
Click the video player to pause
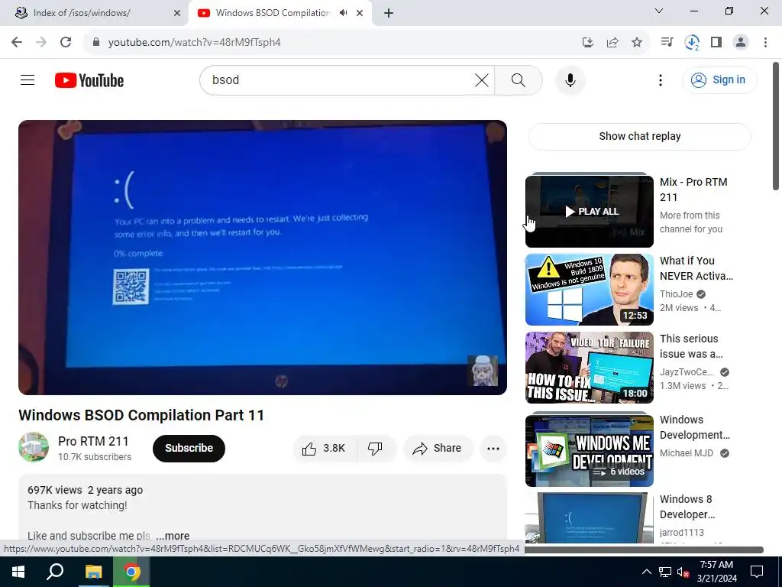tap(263, 258)
